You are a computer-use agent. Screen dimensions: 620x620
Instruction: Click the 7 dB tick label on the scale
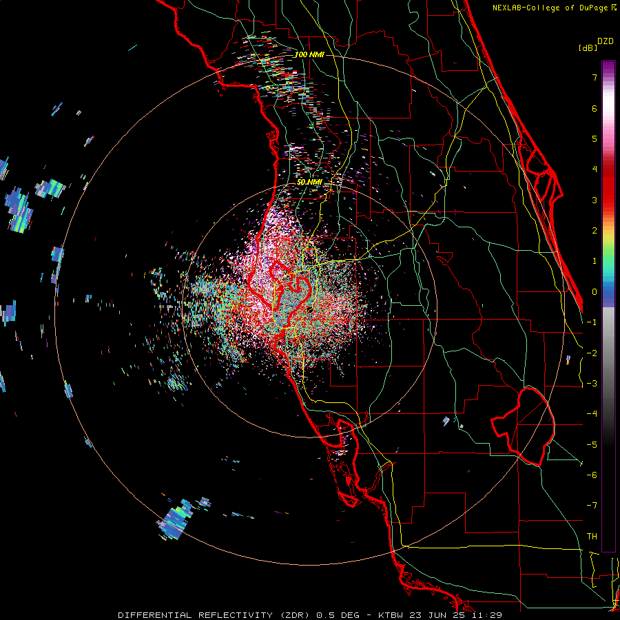(x=595, y=77)
